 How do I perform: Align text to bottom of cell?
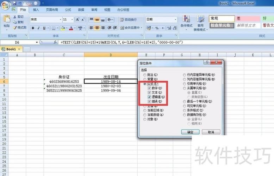[103, 20]
